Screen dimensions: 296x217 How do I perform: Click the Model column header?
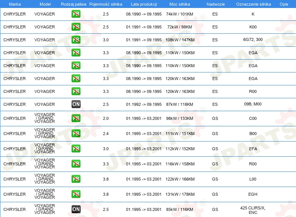coord(45,4)
